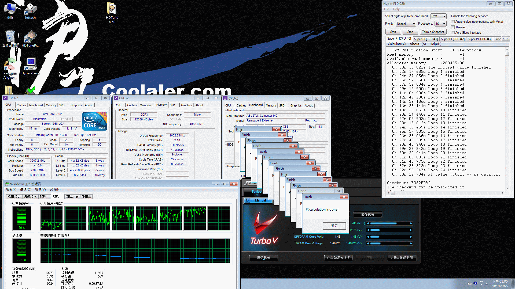Open the Computer (電腦) desktop icon

(x=10, y=11)
